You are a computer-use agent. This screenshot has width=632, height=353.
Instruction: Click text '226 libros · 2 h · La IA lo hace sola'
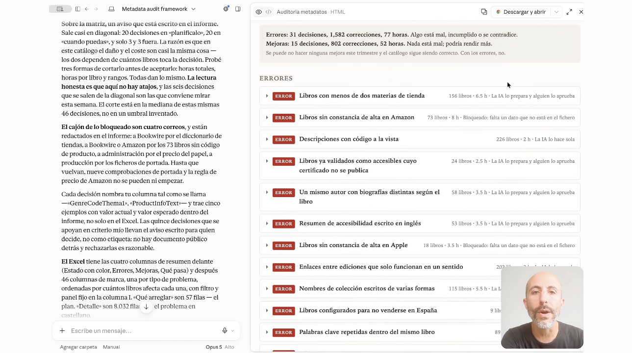pos(535,139)
